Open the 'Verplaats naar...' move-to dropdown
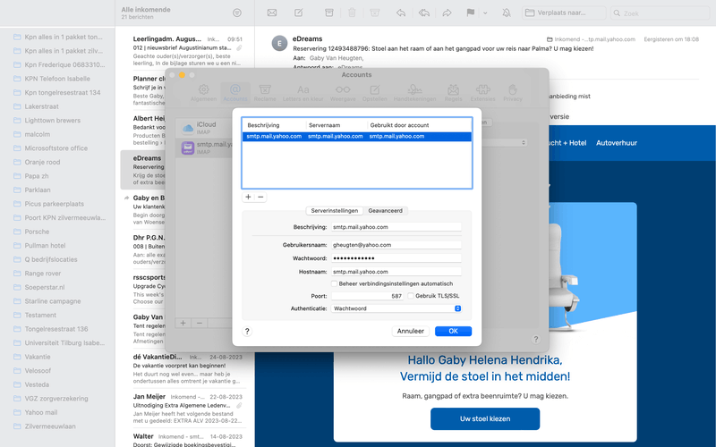The height and width of the screenshot is (447, 716). point(564,13)
